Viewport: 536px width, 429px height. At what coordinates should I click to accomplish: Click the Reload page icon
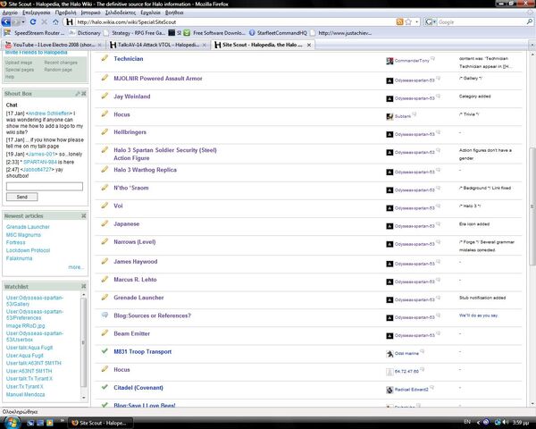(33, 21)
